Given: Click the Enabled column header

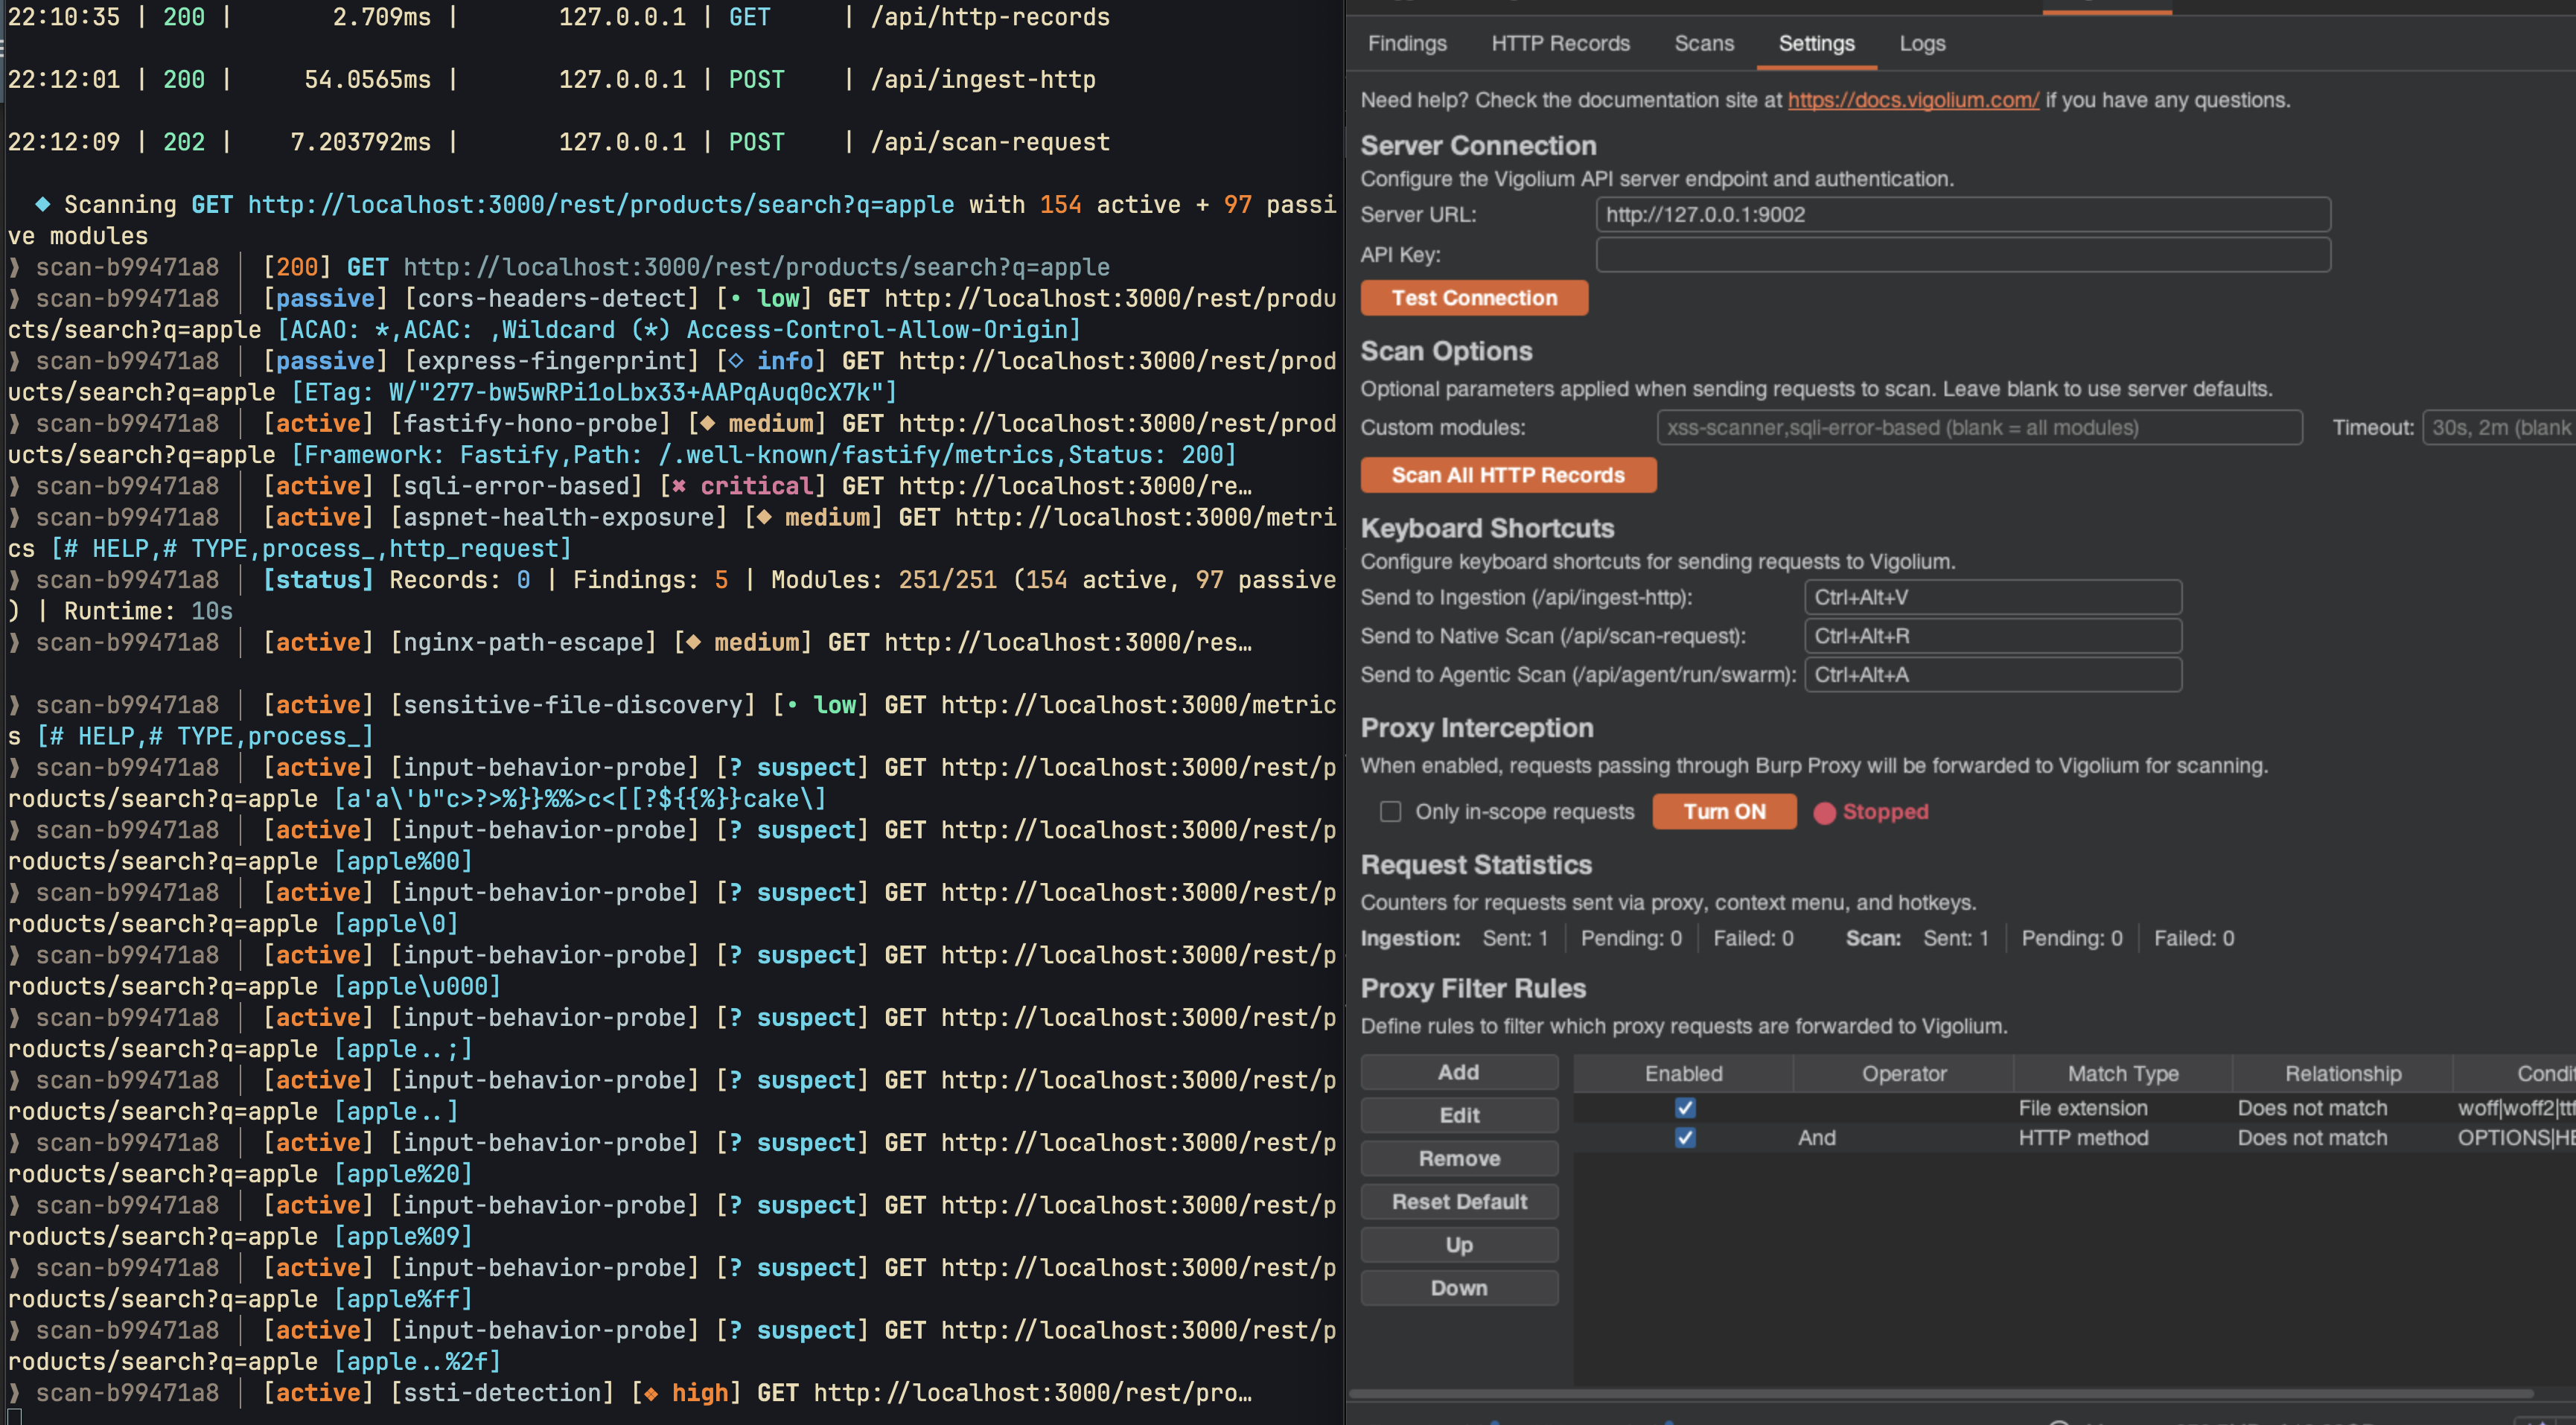Looking at the screenshot, I should click(1684, 1073).
